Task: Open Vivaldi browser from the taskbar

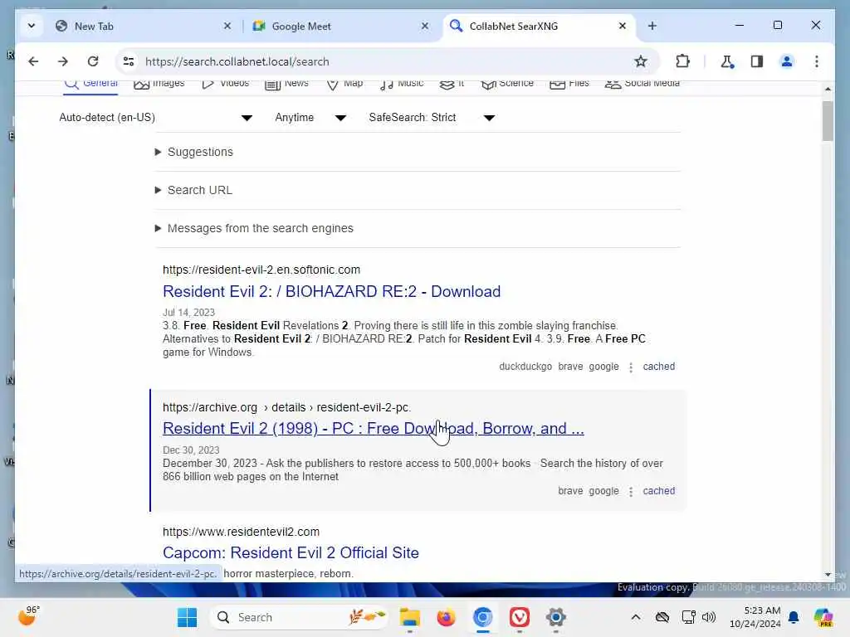Action: point(520,617)
